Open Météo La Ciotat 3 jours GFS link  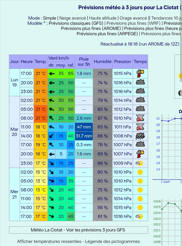tap(78, 230)
